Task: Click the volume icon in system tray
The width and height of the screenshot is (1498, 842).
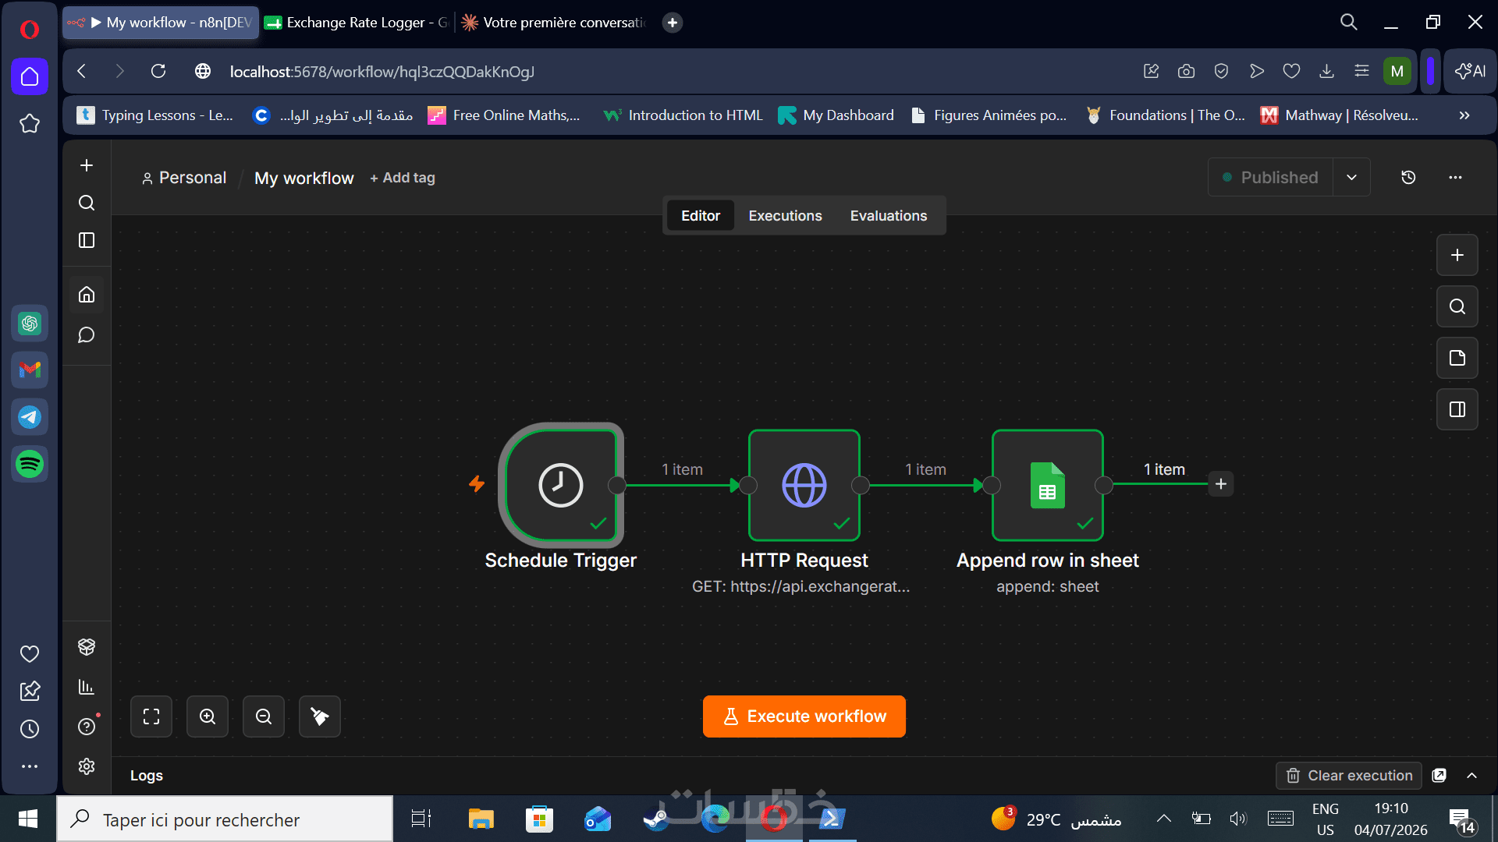Action: [x=1237, y=818]
